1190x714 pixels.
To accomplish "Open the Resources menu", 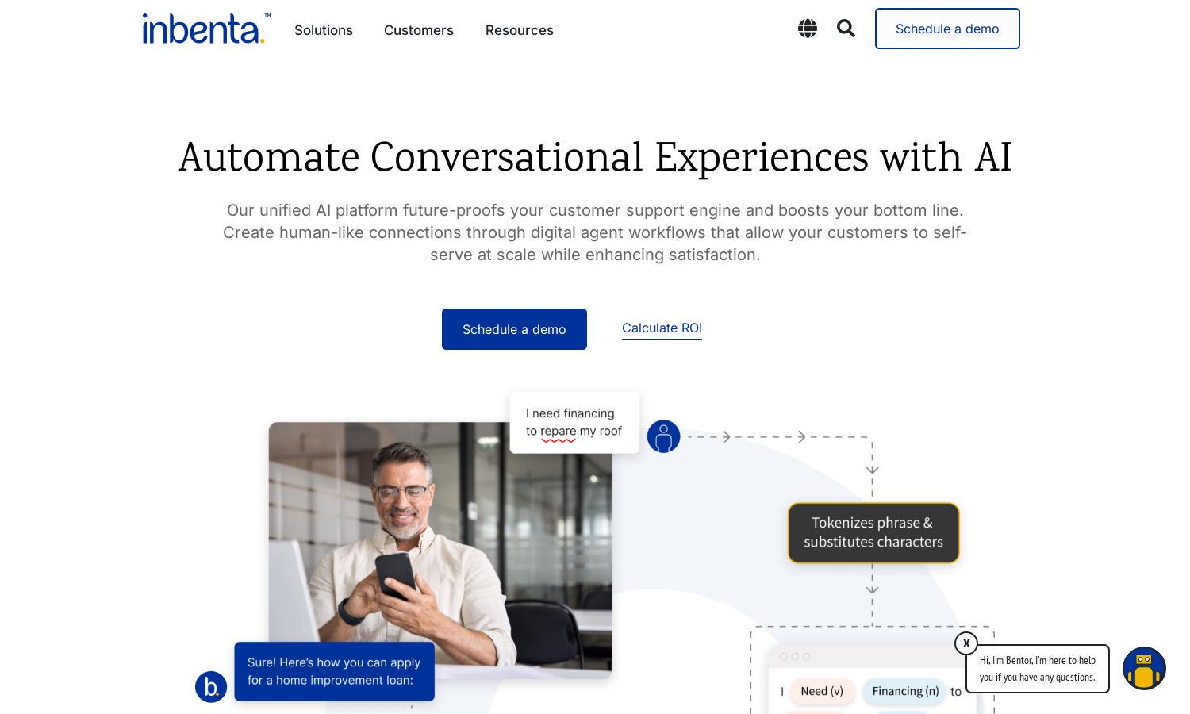I will point(520,30).
